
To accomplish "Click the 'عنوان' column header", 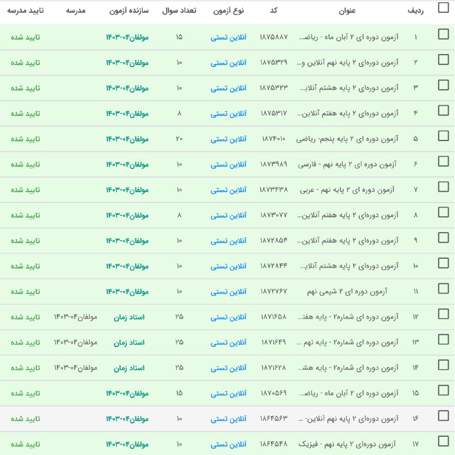I will pyautogui.click(x=347, y=11).
